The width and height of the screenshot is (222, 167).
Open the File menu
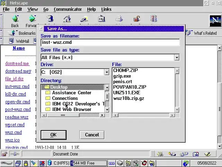pos(6,9)
